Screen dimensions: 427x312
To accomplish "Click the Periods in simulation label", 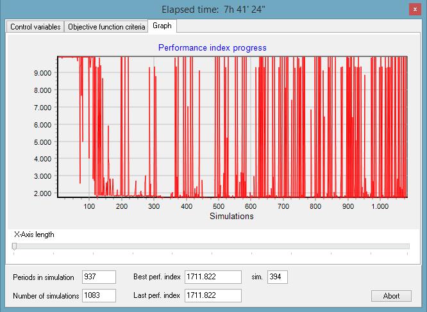I will [44, 277].
